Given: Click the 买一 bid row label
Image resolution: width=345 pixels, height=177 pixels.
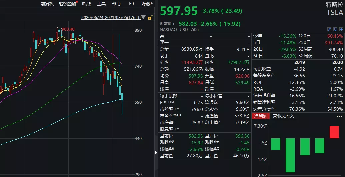Looking at the screenshot, I should 164,42.
